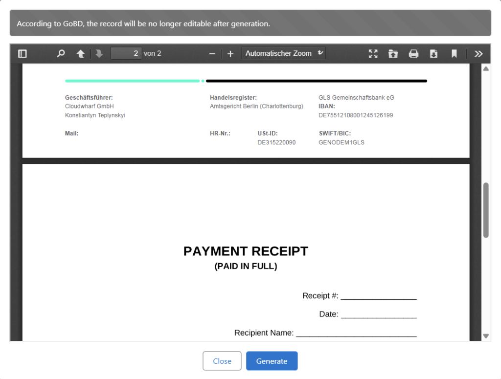Go to the next page arrow
The width and height of the screenshot is (501, 379).
[99, 54]
